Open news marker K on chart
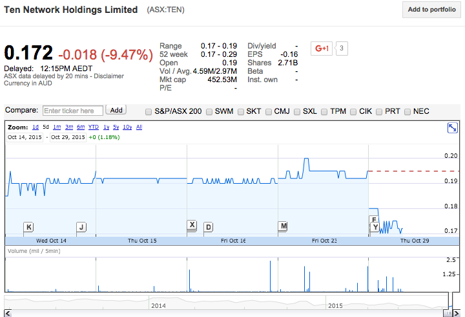465x317 pixels. pos(28,227)
